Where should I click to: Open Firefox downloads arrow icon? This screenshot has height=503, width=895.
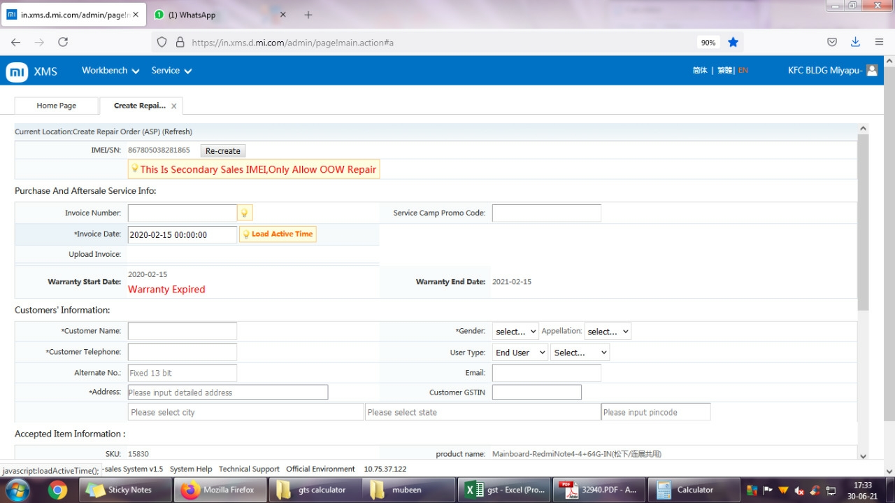coord(855,43)
